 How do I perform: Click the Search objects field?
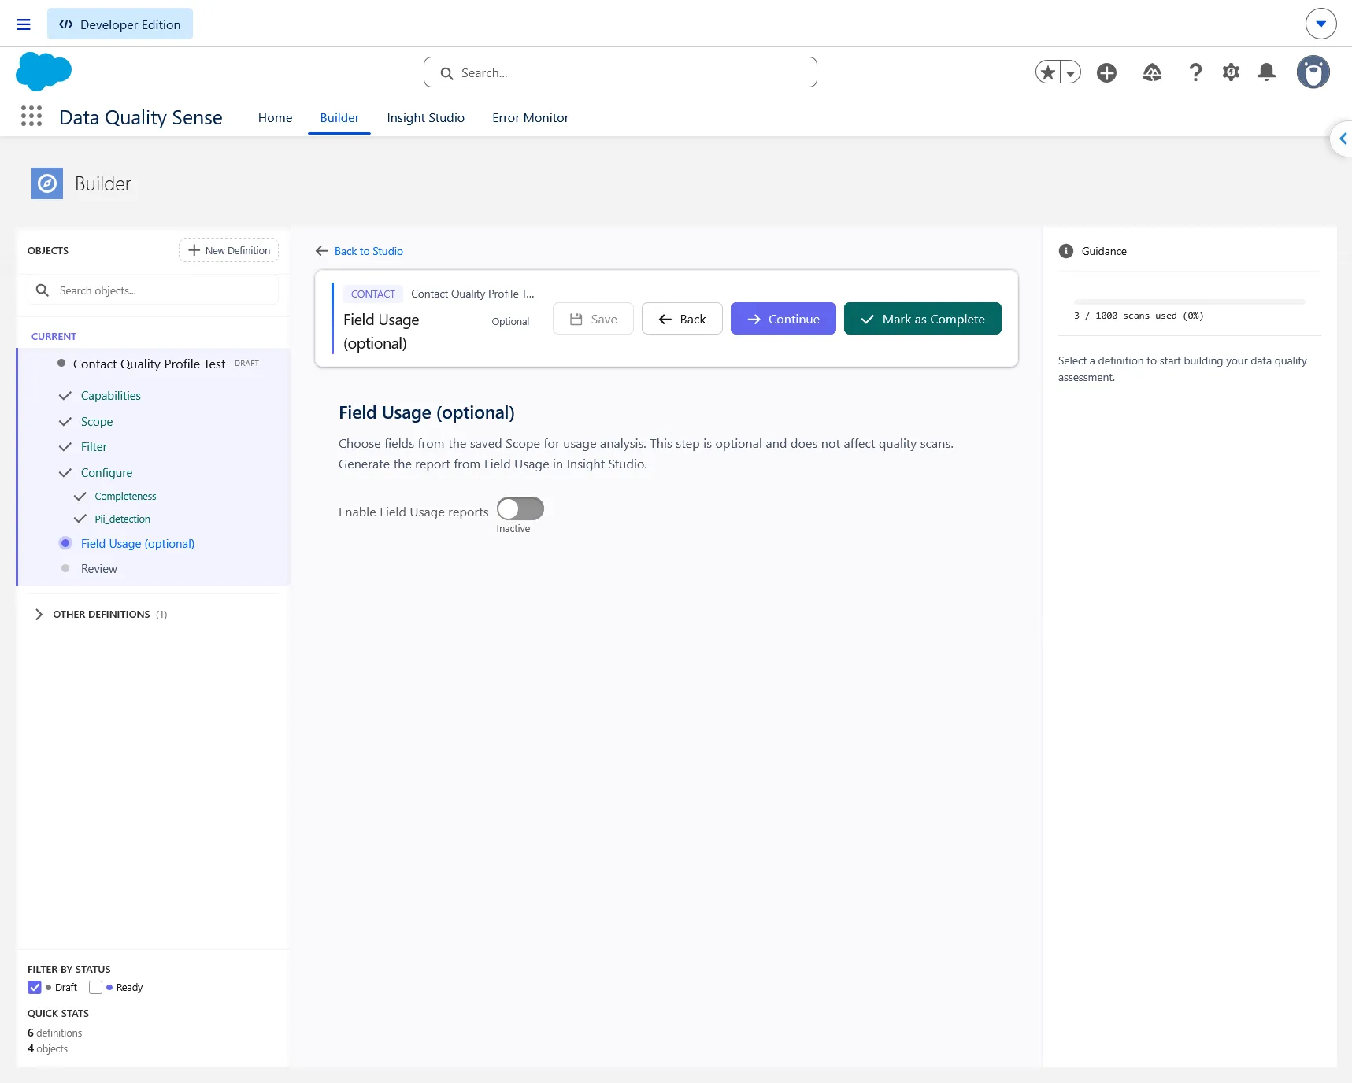pos(154,290)
